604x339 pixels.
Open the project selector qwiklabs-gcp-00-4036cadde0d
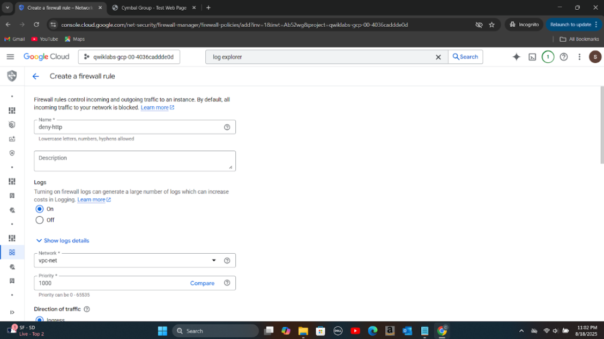[129, 57]
